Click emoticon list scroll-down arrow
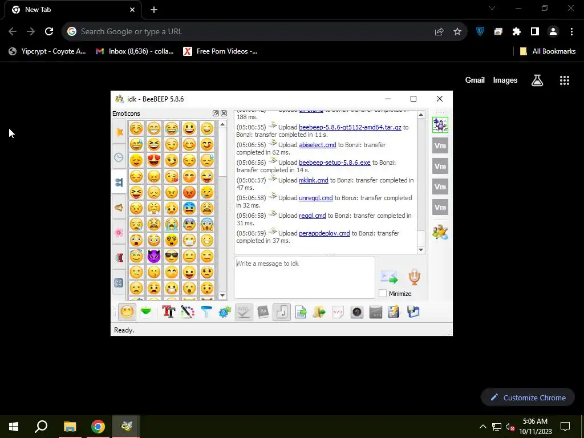Screen dimensions: 584x438 (222, 295)
